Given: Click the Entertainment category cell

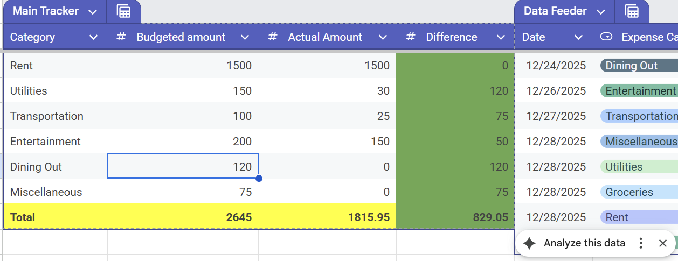Looking at the screenshot, I should click(x=56, y=142).
